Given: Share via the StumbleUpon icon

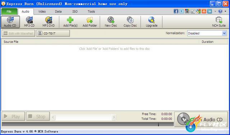Looking at the screenshot, I should pyautogui.click(x=204, y=11).
